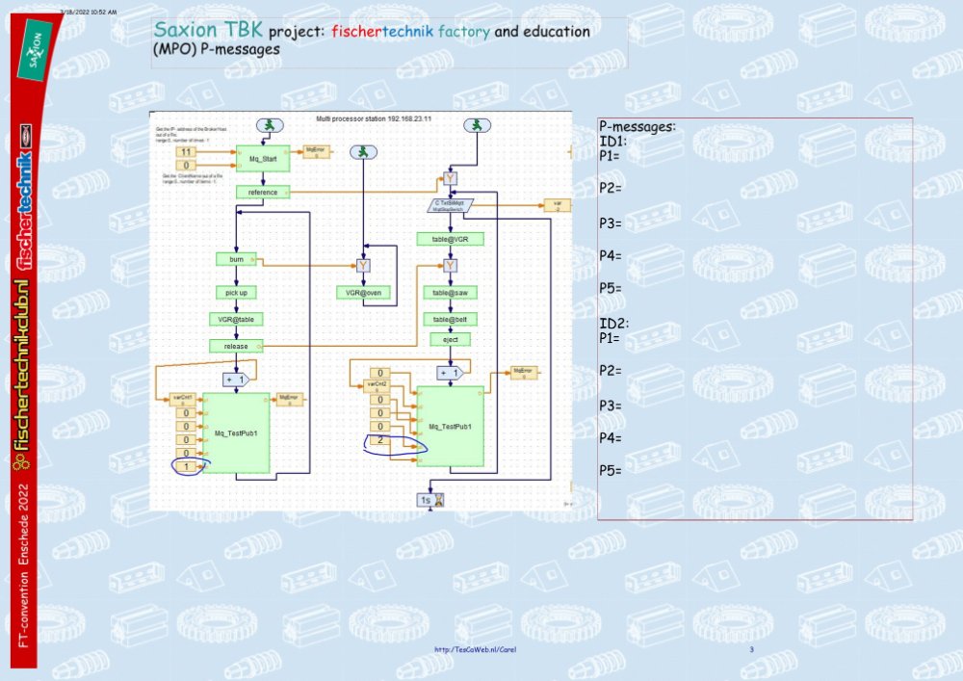Select the release block
The image size is (963, 681).
pos(237,347)
